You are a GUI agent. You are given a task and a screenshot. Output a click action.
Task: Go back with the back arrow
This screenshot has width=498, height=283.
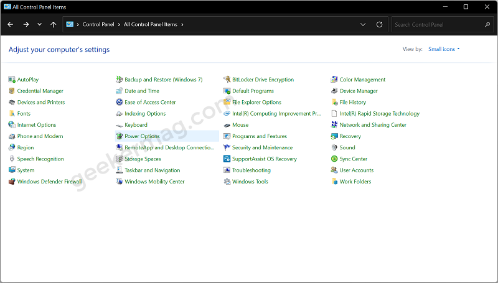pos(11,24)
